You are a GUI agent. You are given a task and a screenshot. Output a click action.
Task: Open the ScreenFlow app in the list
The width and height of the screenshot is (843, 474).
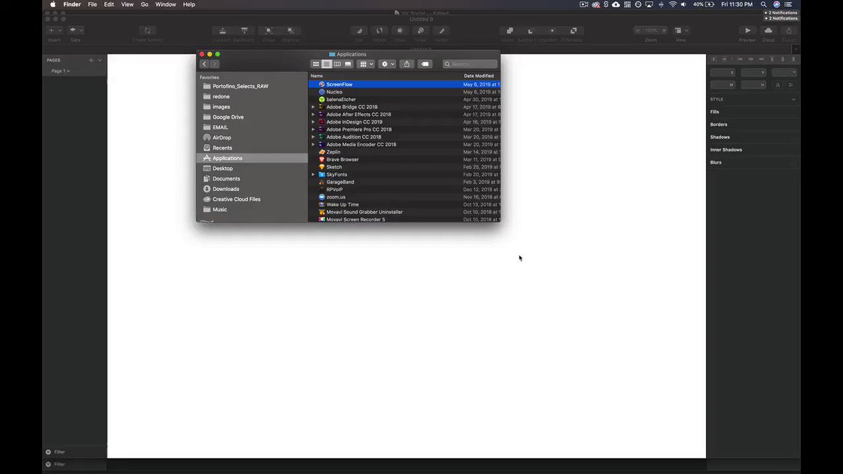click(x=404, y=84)
